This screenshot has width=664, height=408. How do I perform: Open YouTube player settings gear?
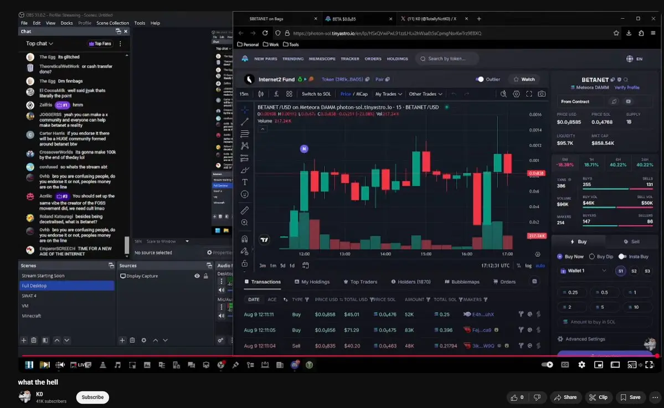point(582,365)
